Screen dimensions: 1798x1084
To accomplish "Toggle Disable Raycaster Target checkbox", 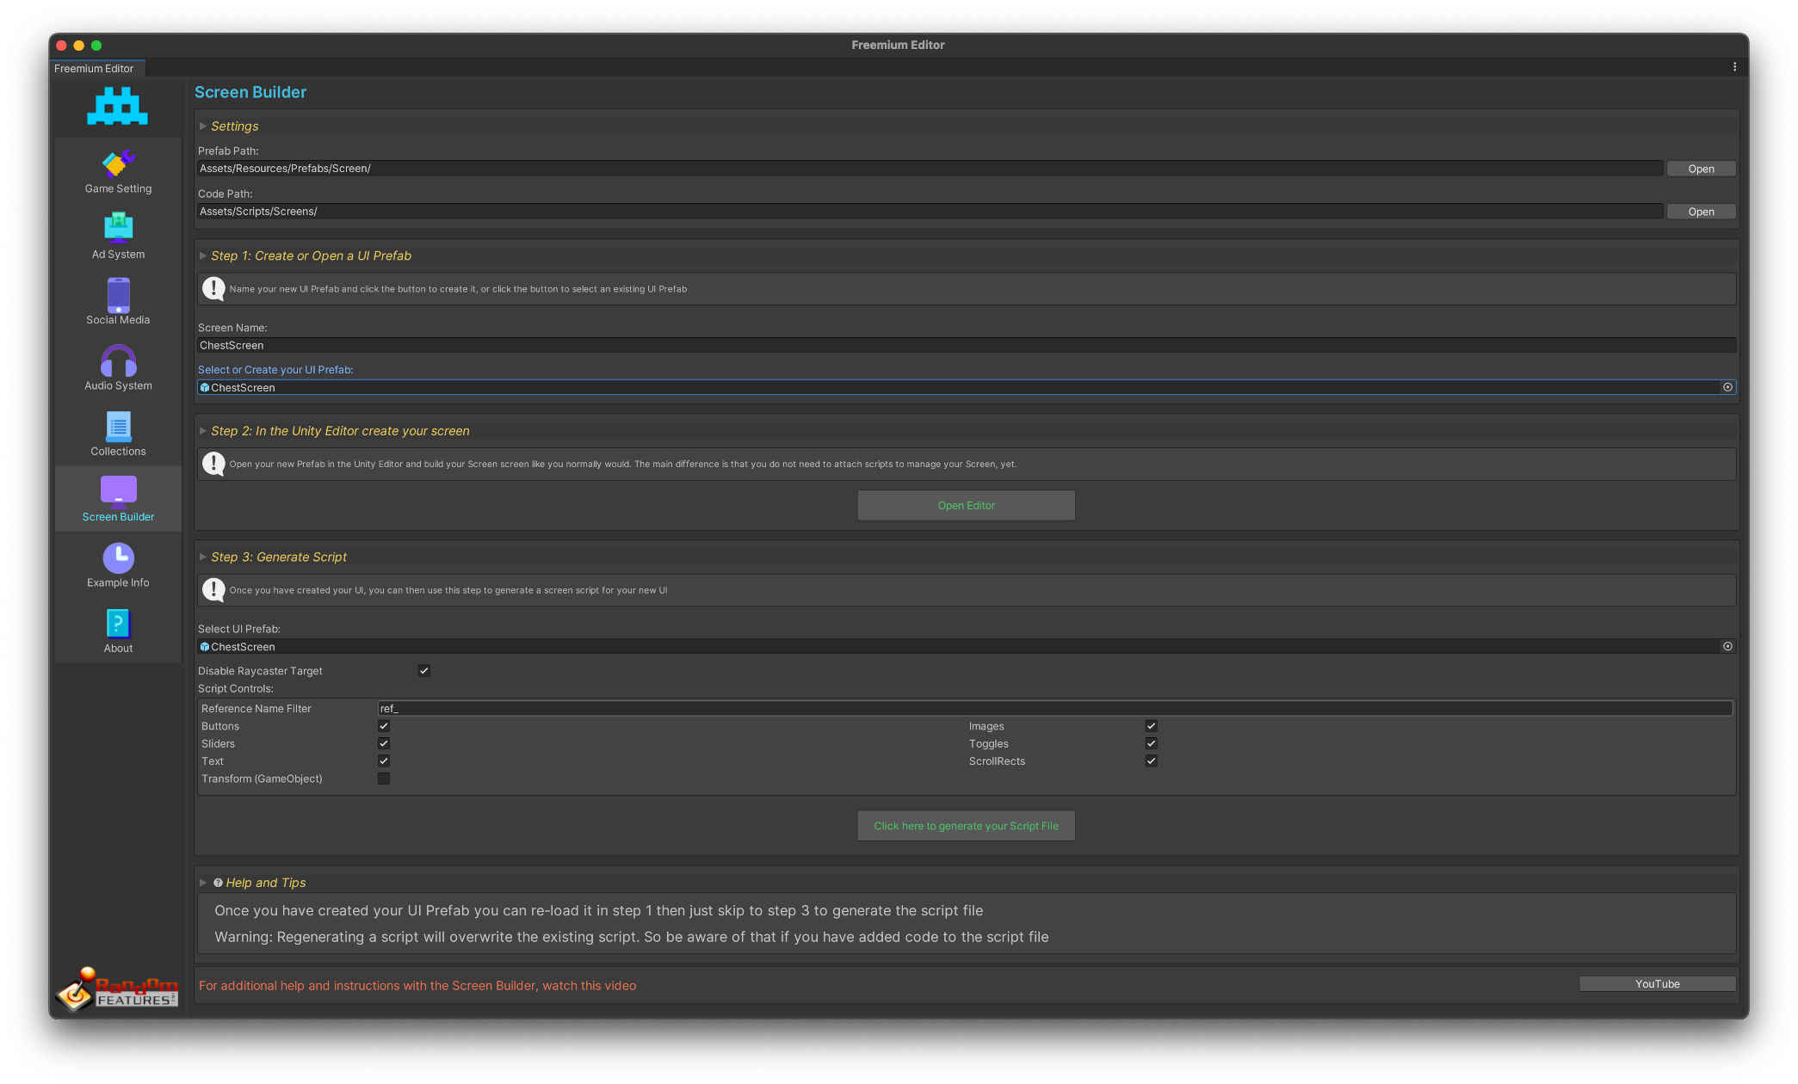I will coord(423,671).
